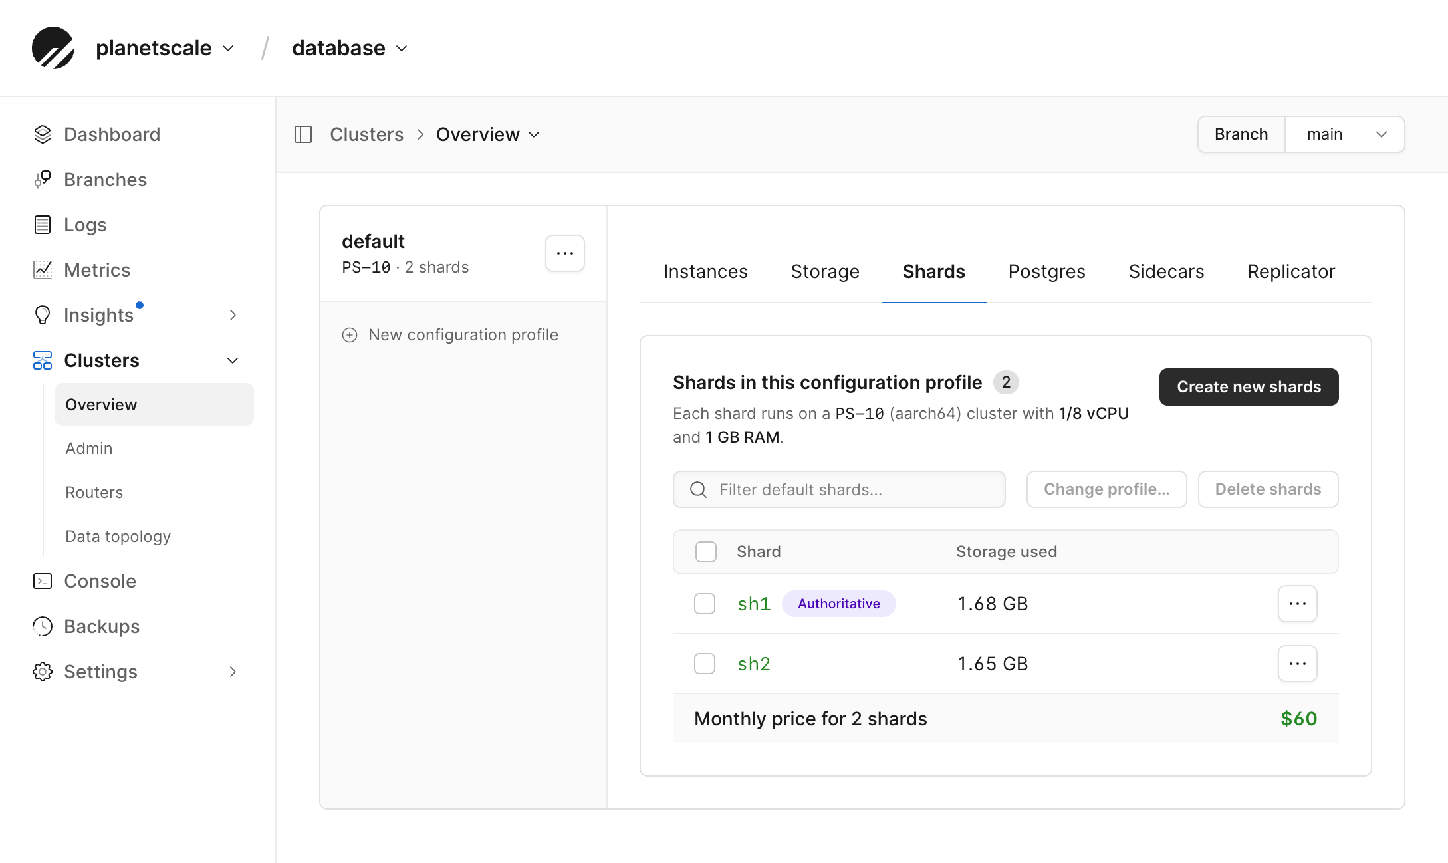Click the Console terminal icon
This screenshot has height=863, width=1448.
click(43, 581)
